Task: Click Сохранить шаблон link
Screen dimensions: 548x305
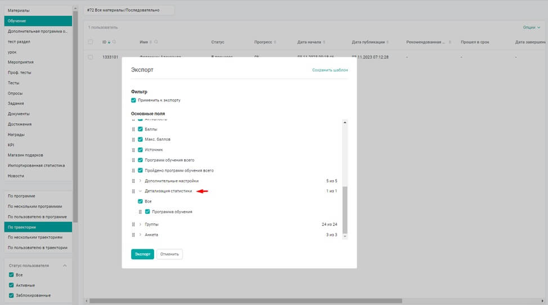Action: click(330, 70)
